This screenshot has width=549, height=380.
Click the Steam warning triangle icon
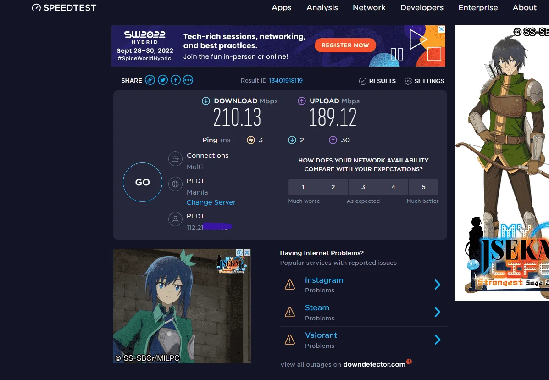click(290, 312)
